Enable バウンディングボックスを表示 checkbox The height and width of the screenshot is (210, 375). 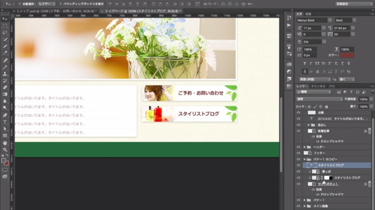coord(61,4)
